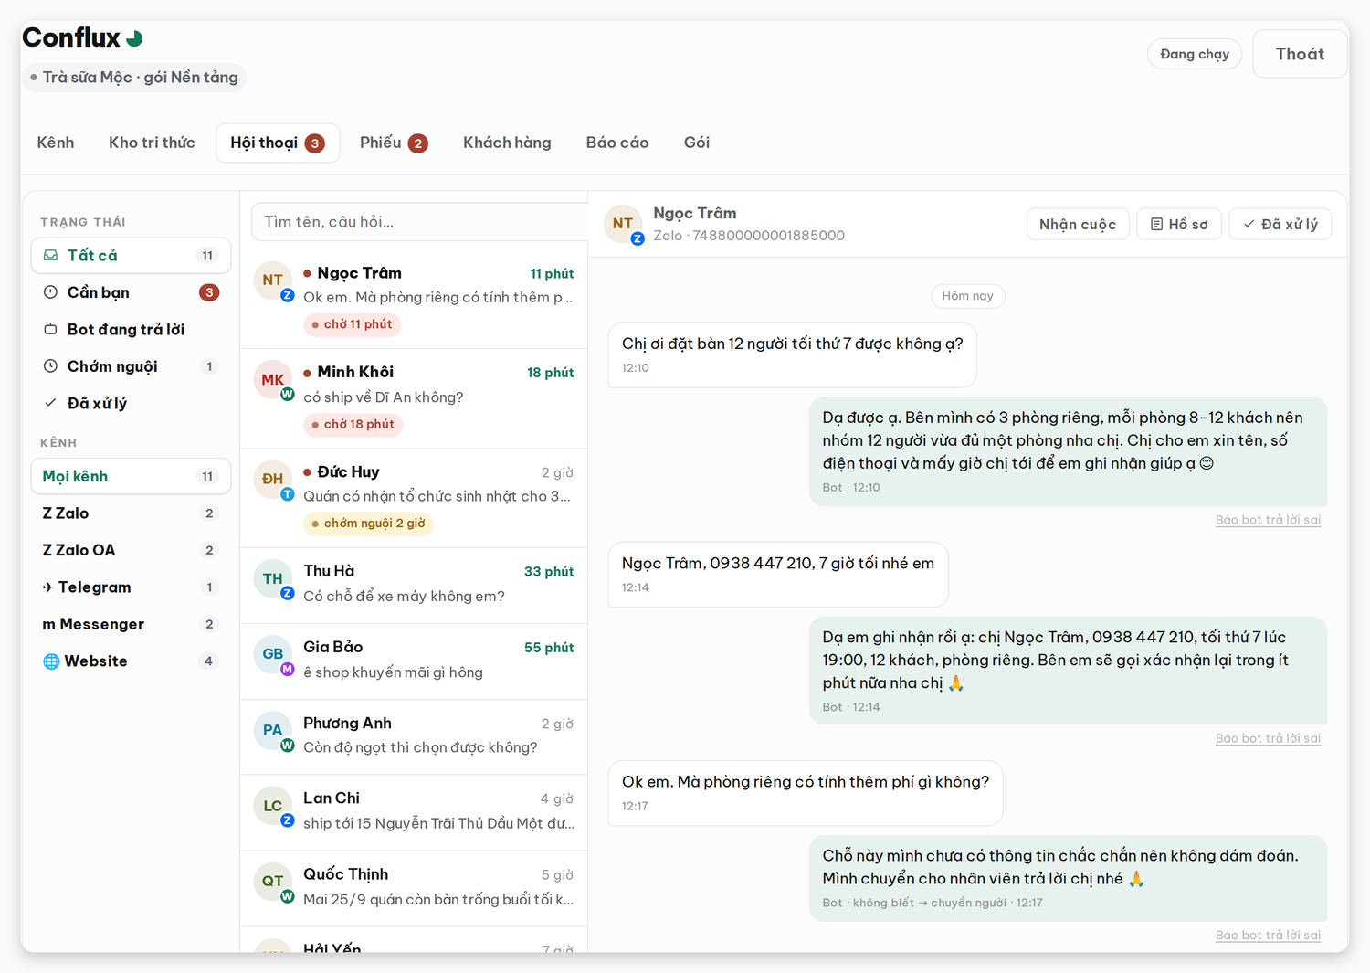This screenshot has height=973, width=1370.
Task: Open the Gói tab
Action: pyautogui.click(x=697, y=143)
